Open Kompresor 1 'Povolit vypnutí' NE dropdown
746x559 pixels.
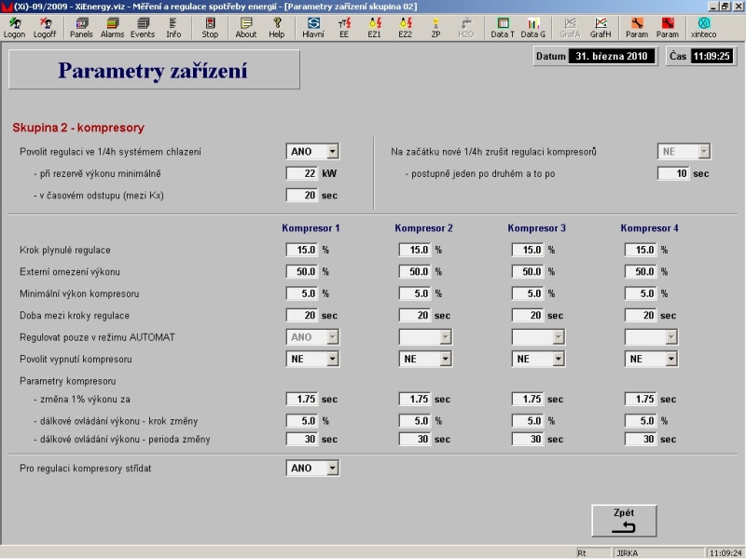(312, 359)
